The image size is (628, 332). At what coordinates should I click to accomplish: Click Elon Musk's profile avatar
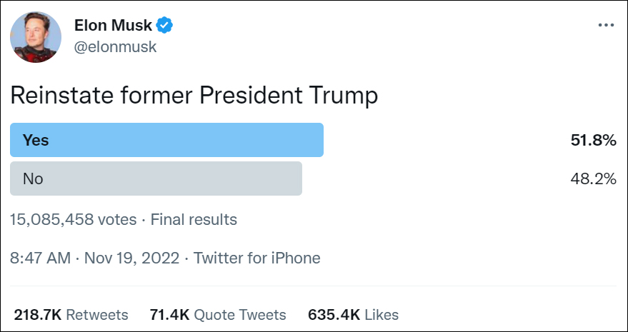(x=35, y=37)
